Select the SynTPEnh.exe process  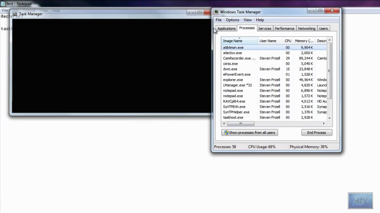point(274,107)
